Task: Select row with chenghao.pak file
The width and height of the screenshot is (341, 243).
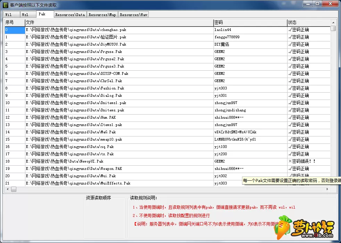Action: 167,30
